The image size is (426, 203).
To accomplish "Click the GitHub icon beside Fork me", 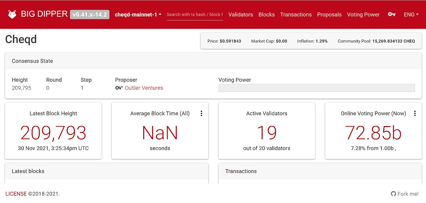I will click(393, 194).
